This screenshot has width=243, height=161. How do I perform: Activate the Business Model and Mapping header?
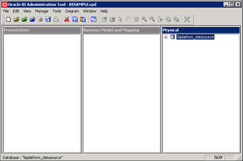pyautogui.click(x=121, y=30)
